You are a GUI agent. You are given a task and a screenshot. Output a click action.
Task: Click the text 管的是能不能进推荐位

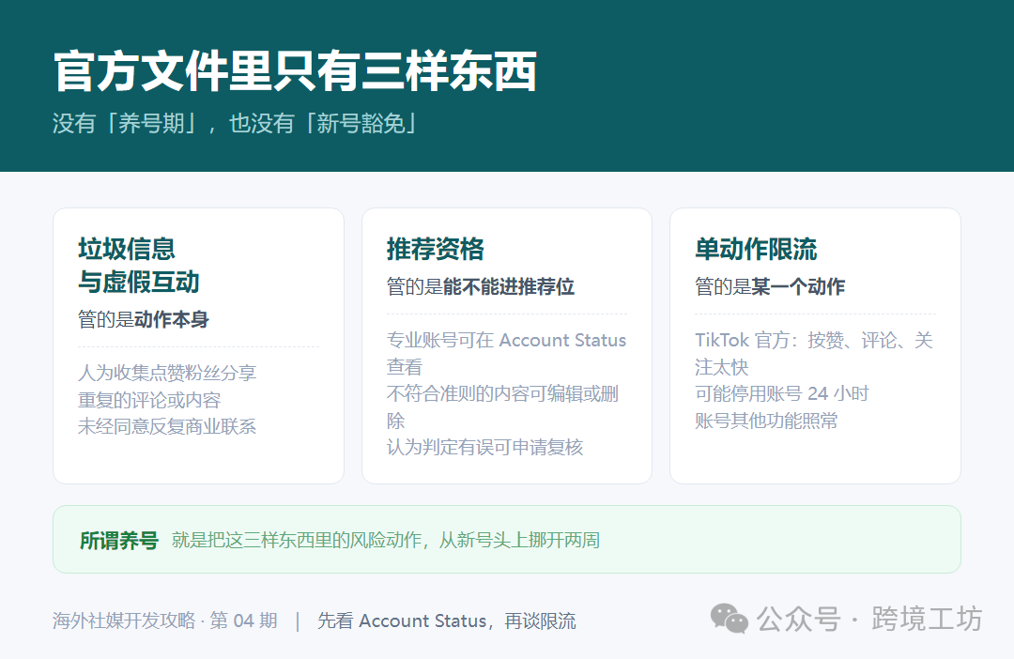(481, 286)
